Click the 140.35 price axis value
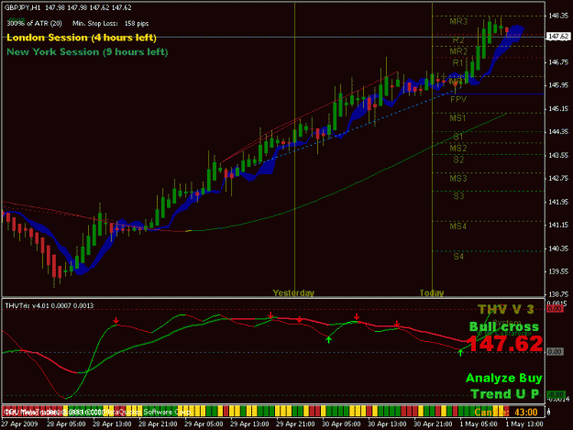573x430 pixels. (x=558, y=248)
